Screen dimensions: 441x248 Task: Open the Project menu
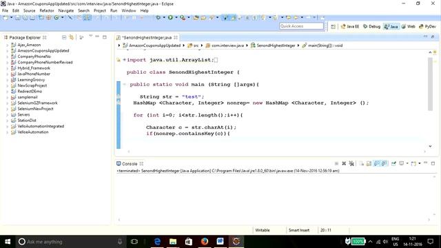[99, 11]
